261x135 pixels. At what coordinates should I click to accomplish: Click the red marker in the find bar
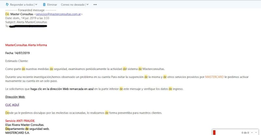pyautogui.click(x=214, y=132)
